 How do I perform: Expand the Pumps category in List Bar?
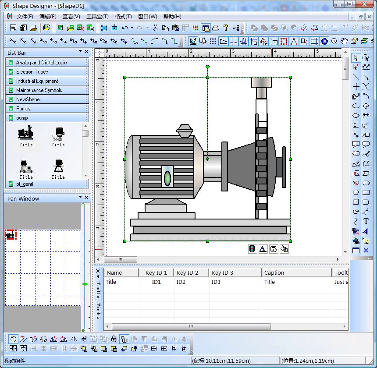pyautogui.click(x=47, y=109)
